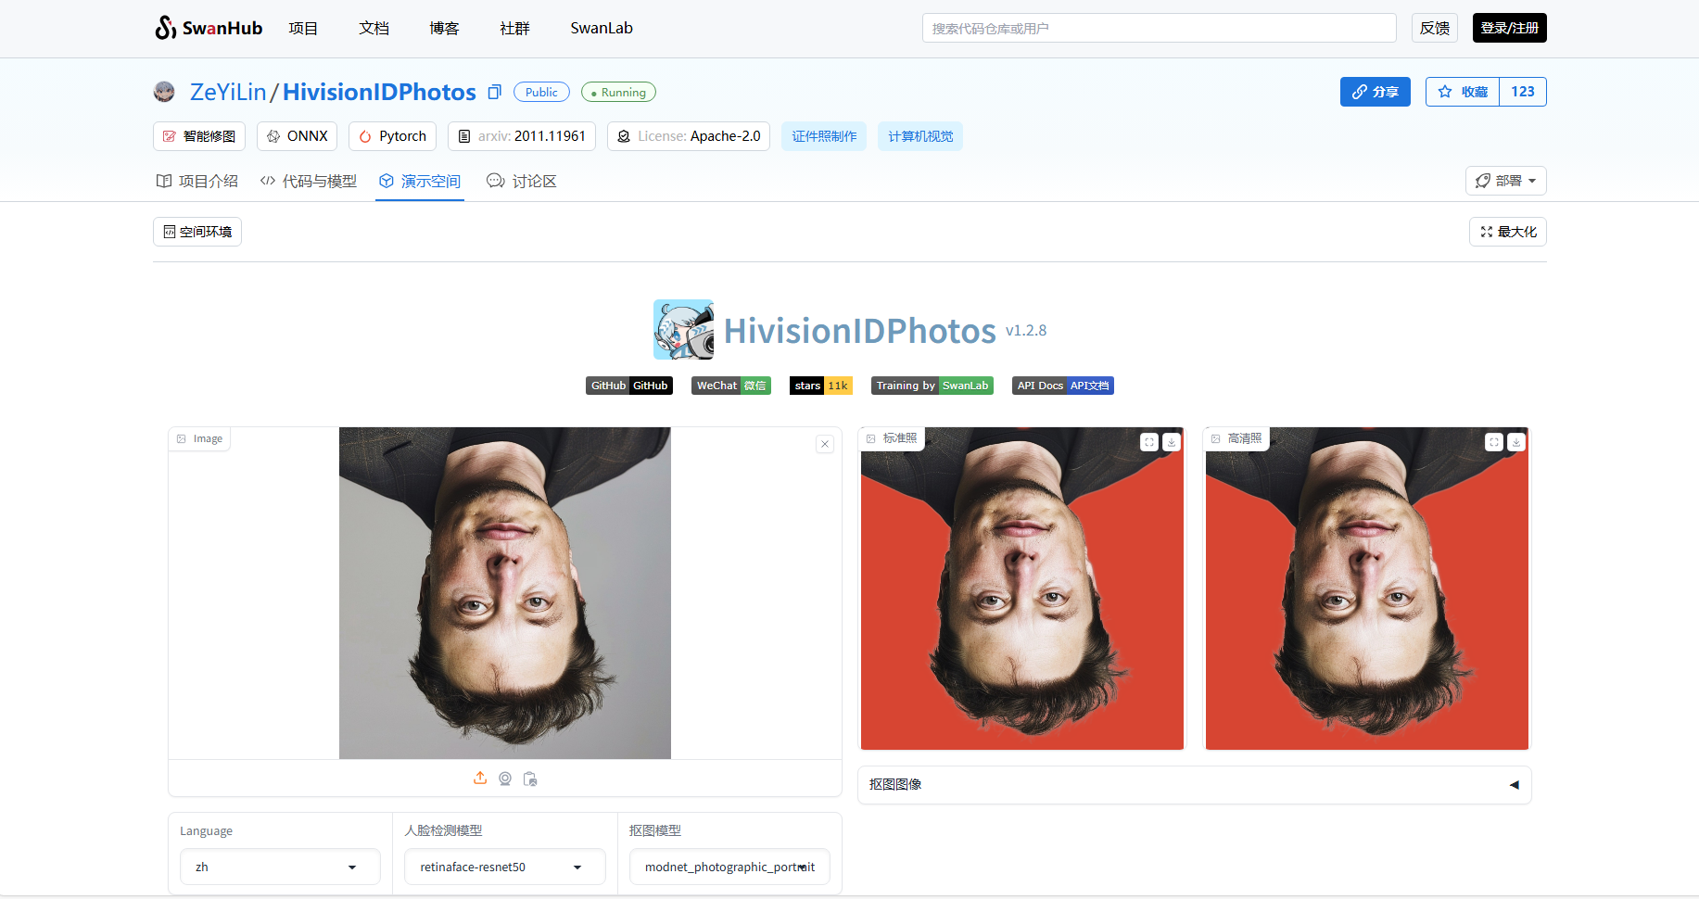The image size is (1699, 899).
Task: Switch to the 代码与模型 tab
Action: point(309,181)
